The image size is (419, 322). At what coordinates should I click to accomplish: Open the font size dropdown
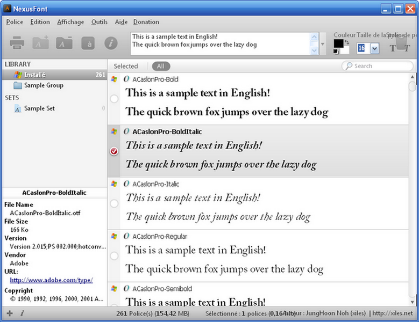coord(374,48)
